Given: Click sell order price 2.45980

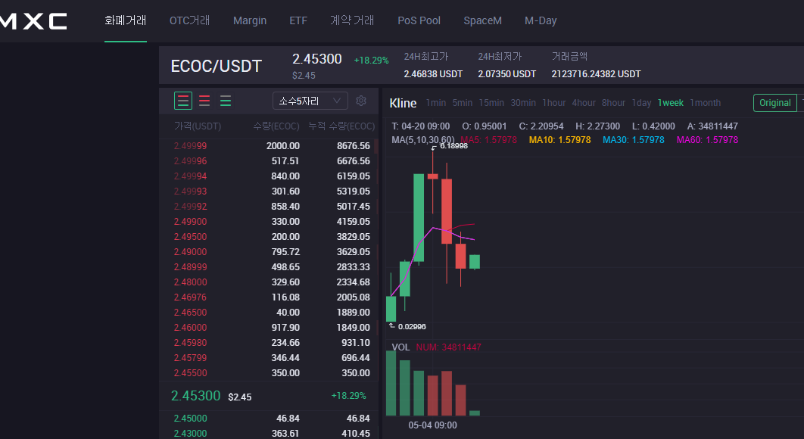Looking at the screenshot, I should click(190, 343).
